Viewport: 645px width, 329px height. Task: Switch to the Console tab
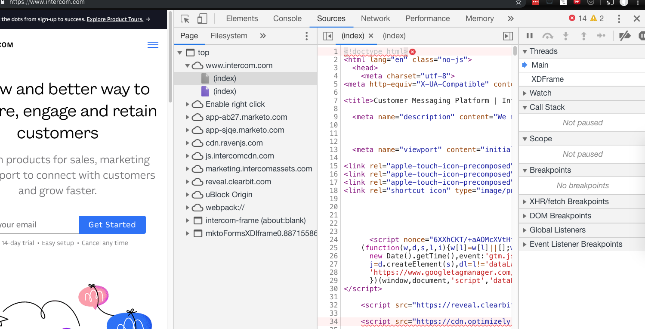pos(287,19)
